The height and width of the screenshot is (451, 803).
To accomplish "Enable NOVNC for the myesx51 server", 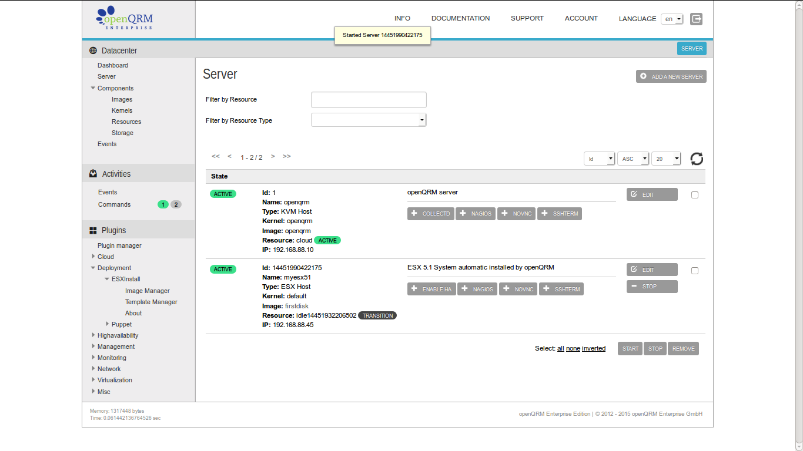I will (518, 289).
